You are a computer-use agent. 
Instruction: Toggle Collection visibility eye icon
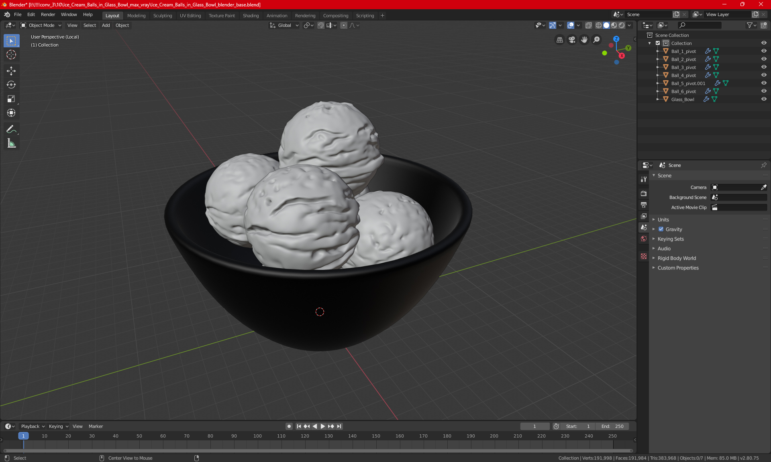764,43
